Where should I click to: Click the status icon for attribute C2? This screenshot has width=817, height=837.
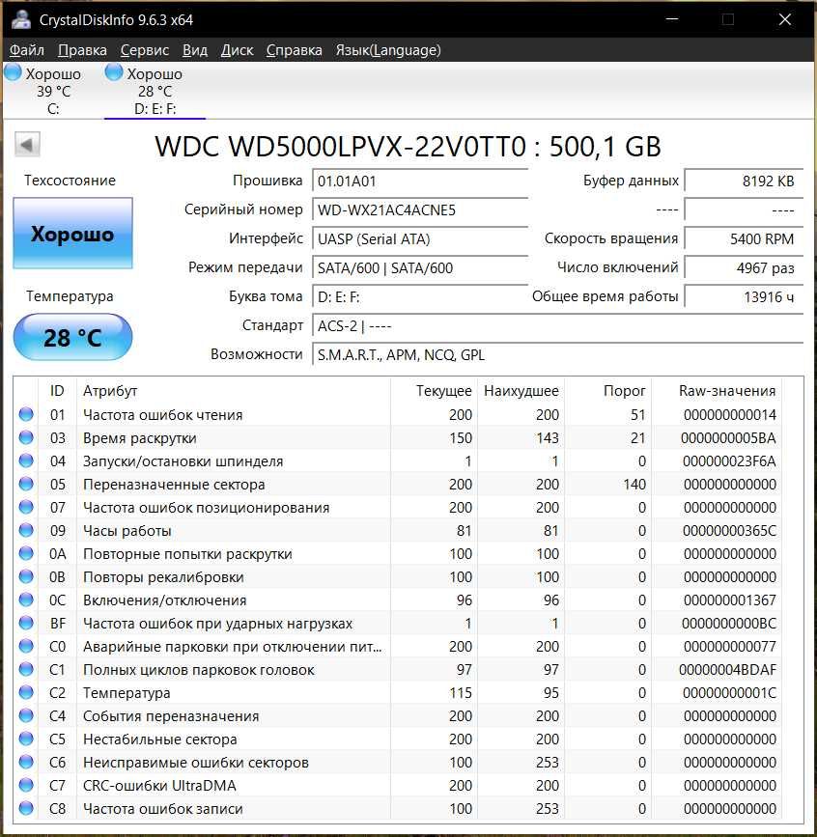(x=26, y=692)
